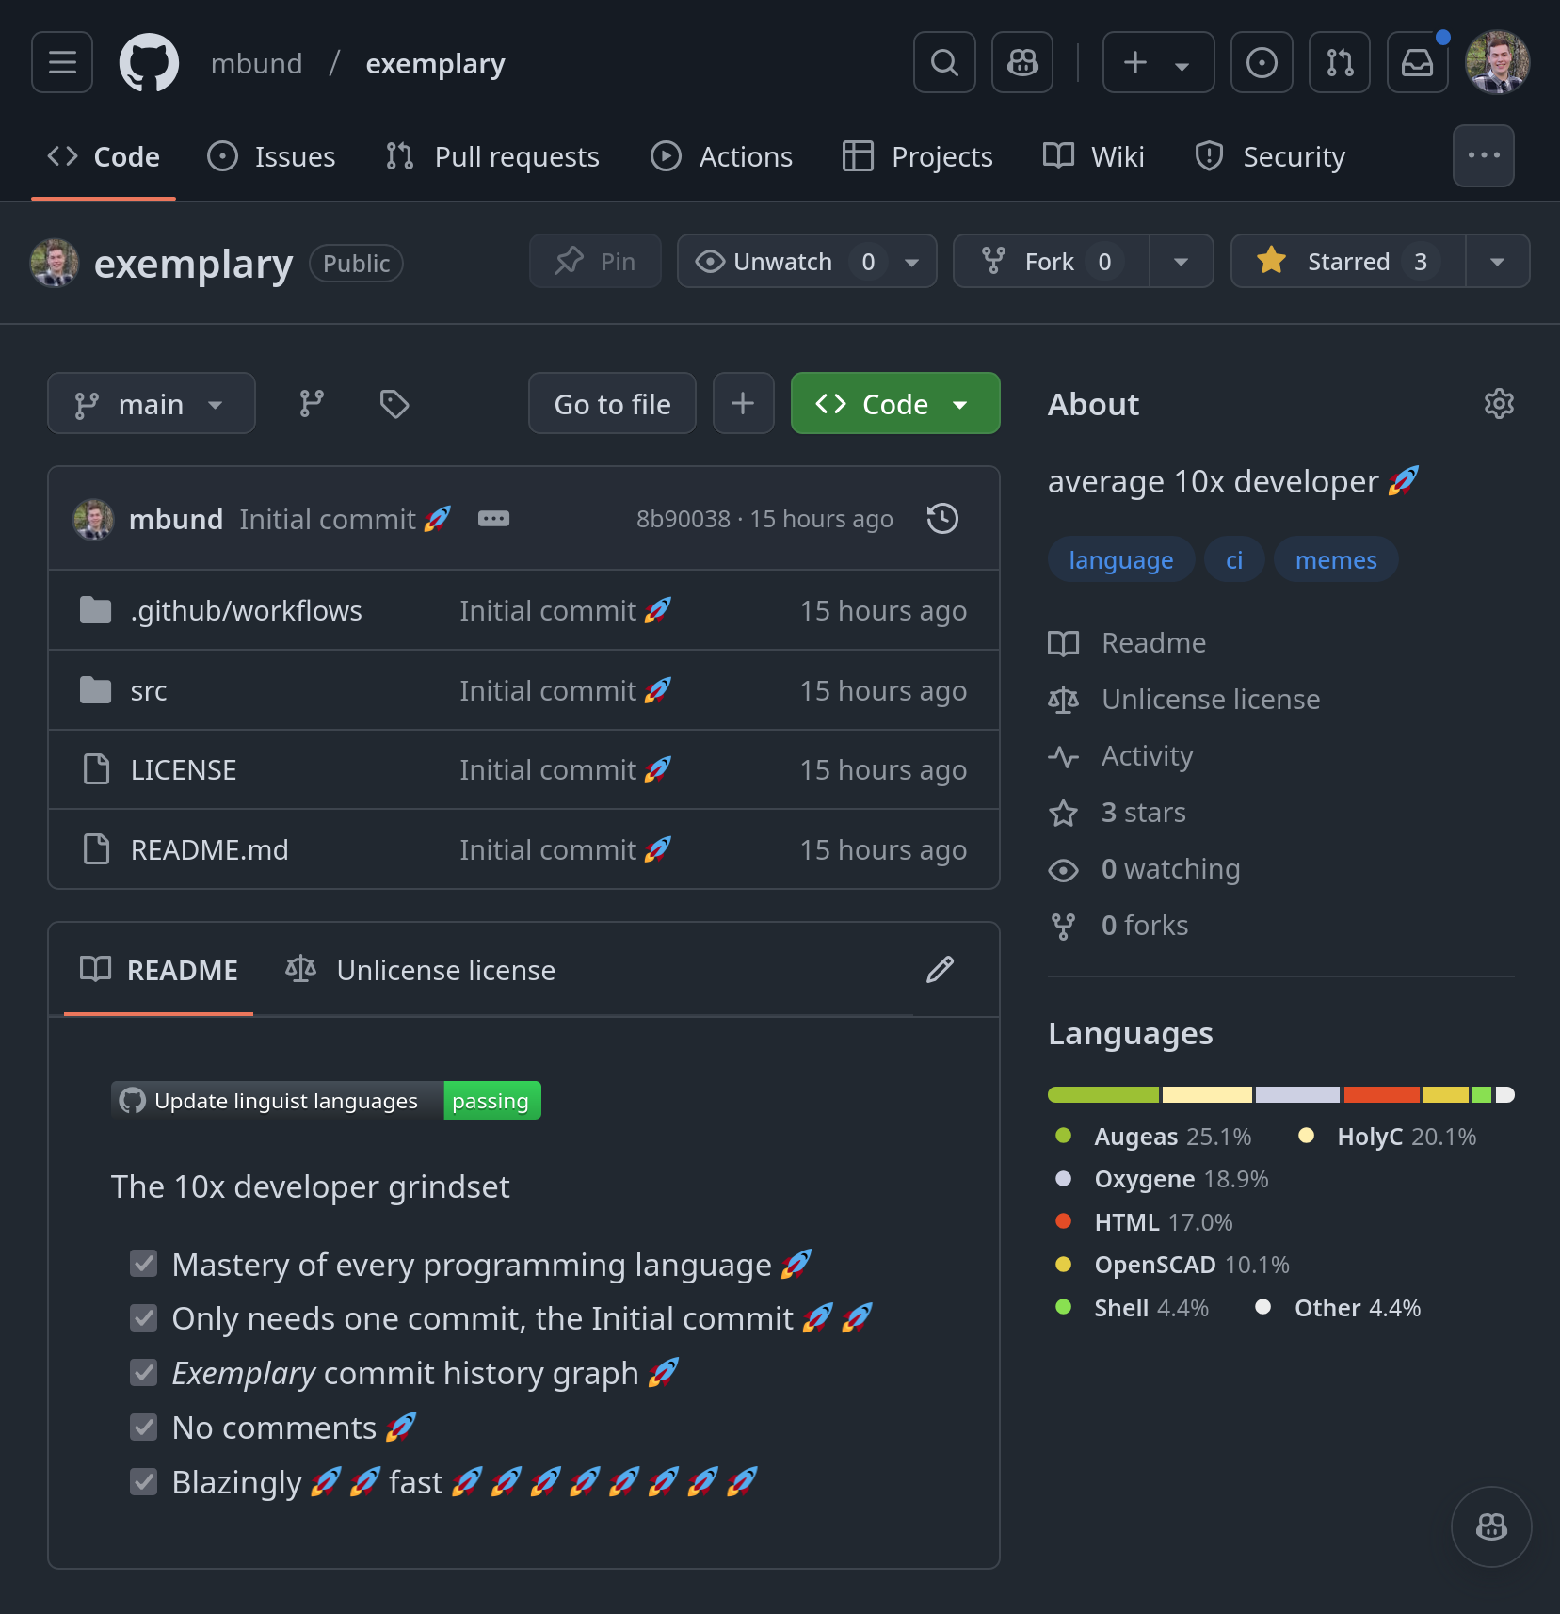Open Copilot chat icon in header
Screen dimensions: 1560x1614
tap(1022, 63)
